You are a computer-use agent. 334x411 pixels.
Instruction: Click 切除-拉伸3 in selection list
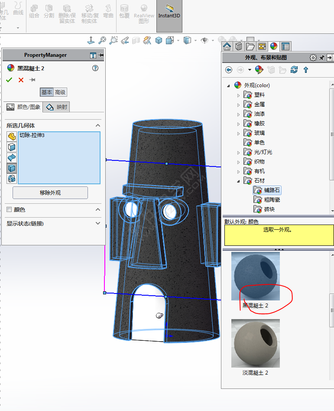pos(32,135)
